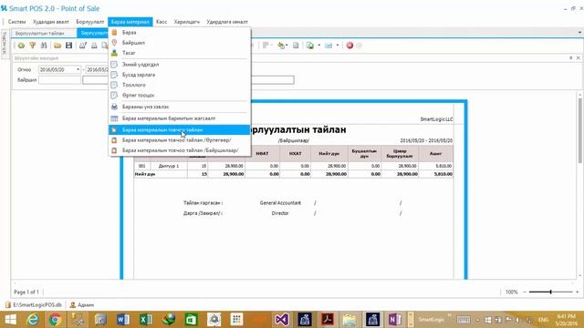584x328 pixels.
Task: Open Adobe Acrobat from taskbar
Action: [x=328, y=320]
